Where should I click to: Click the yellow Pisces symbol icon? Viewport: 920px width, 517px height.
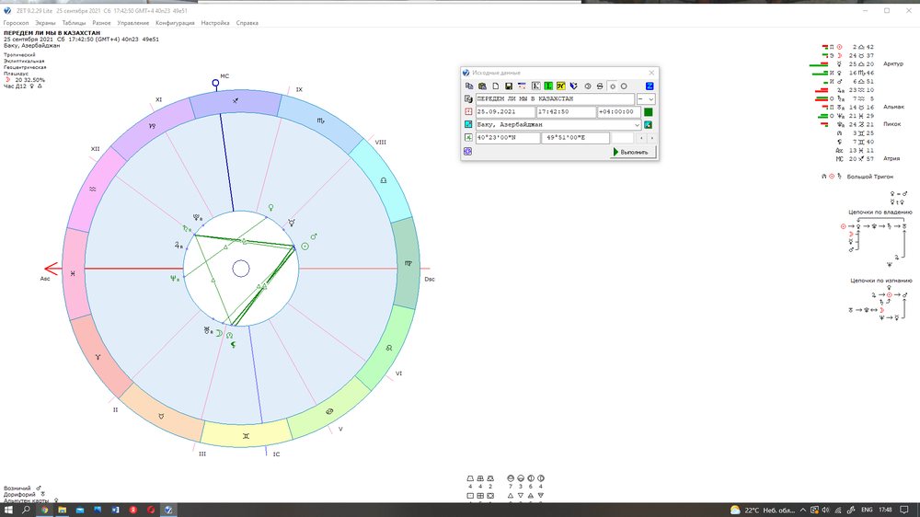(x=561, y=86)
